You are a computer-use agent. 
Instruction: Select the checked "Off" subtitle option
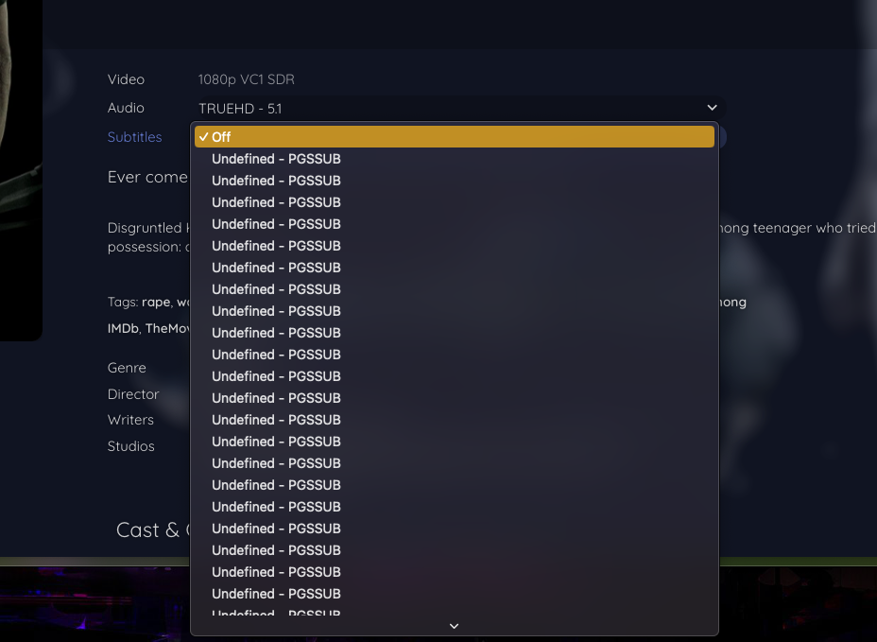[x=454, y=137]
